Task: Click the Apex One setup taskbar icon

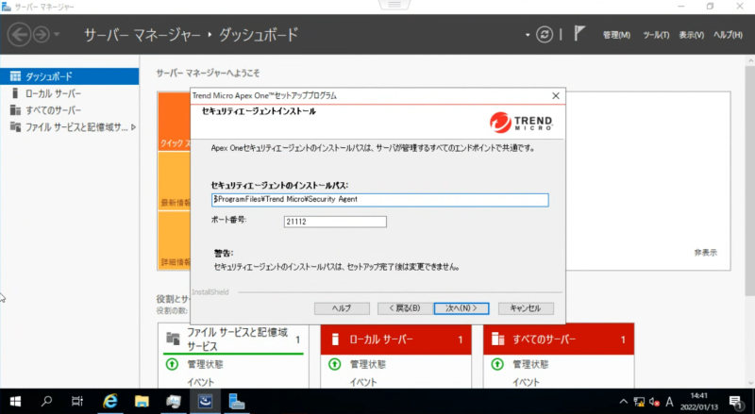Action: click(x=205, y=401)
